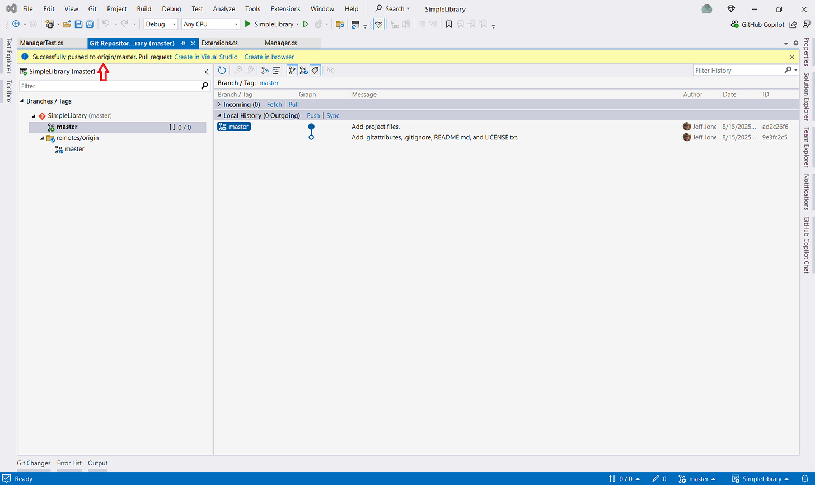
Task: Open the Error List bottom tab
Action: (69, 463)
